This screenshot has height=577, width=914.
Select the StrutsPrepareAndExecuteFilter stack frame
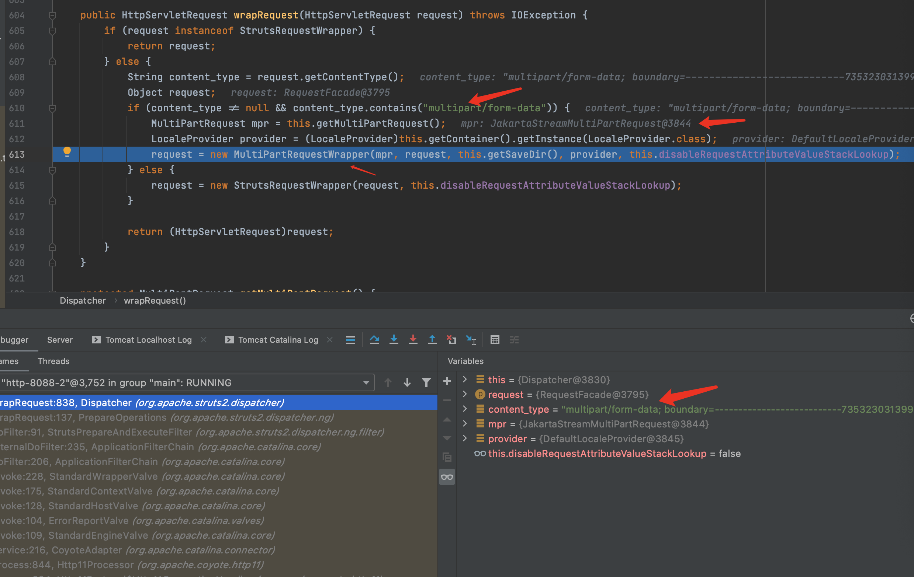pos(219,432)
